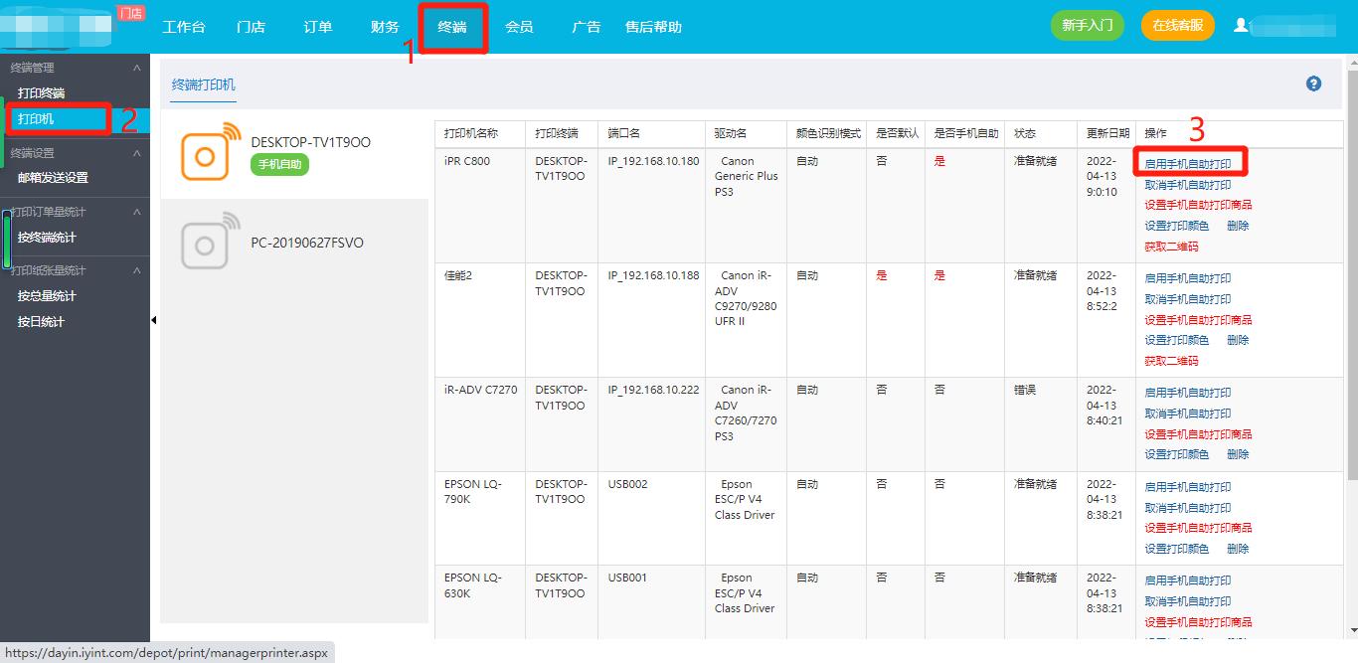1358x663 pixels.
Task: Open the 财务 top menu
Action: point(385,27)
